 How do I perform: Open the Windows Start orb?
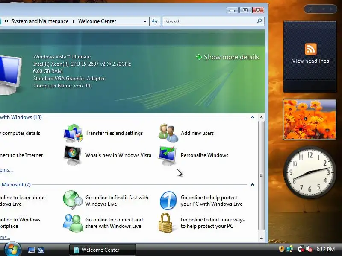coord(12,249)
